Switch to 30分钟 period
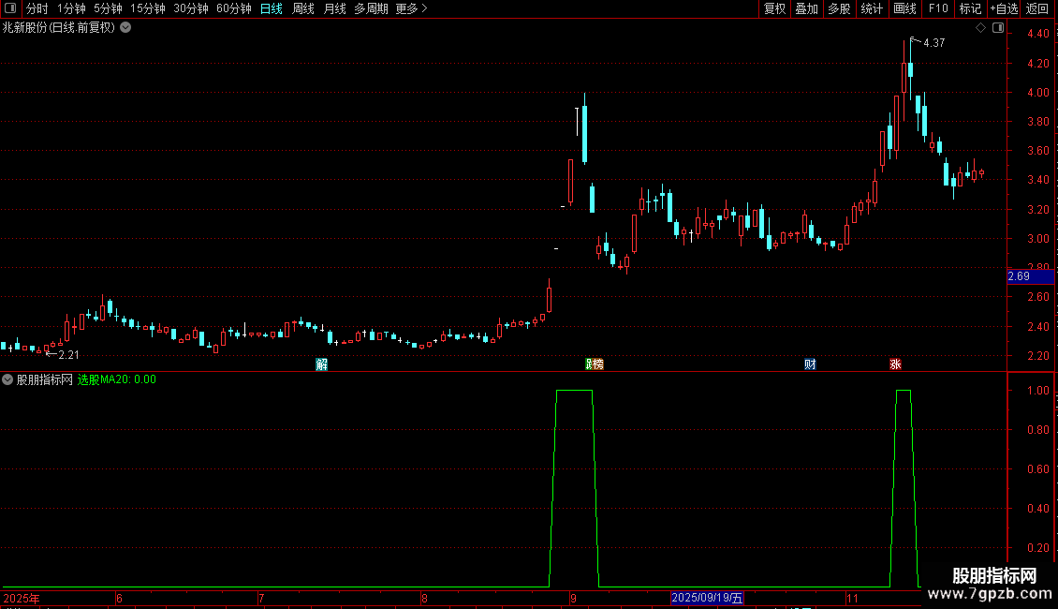The height and width of the screenshot is (609, 1058). click(191, 8)
